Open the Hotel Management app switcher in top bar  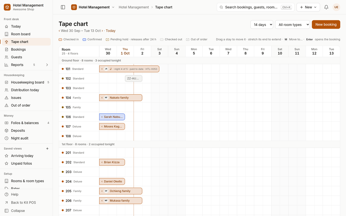coord(93,7)
